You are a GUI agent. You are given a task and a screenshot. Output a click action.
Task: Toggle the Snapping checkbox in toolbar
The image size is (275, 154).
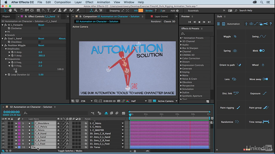pos(107,11)
